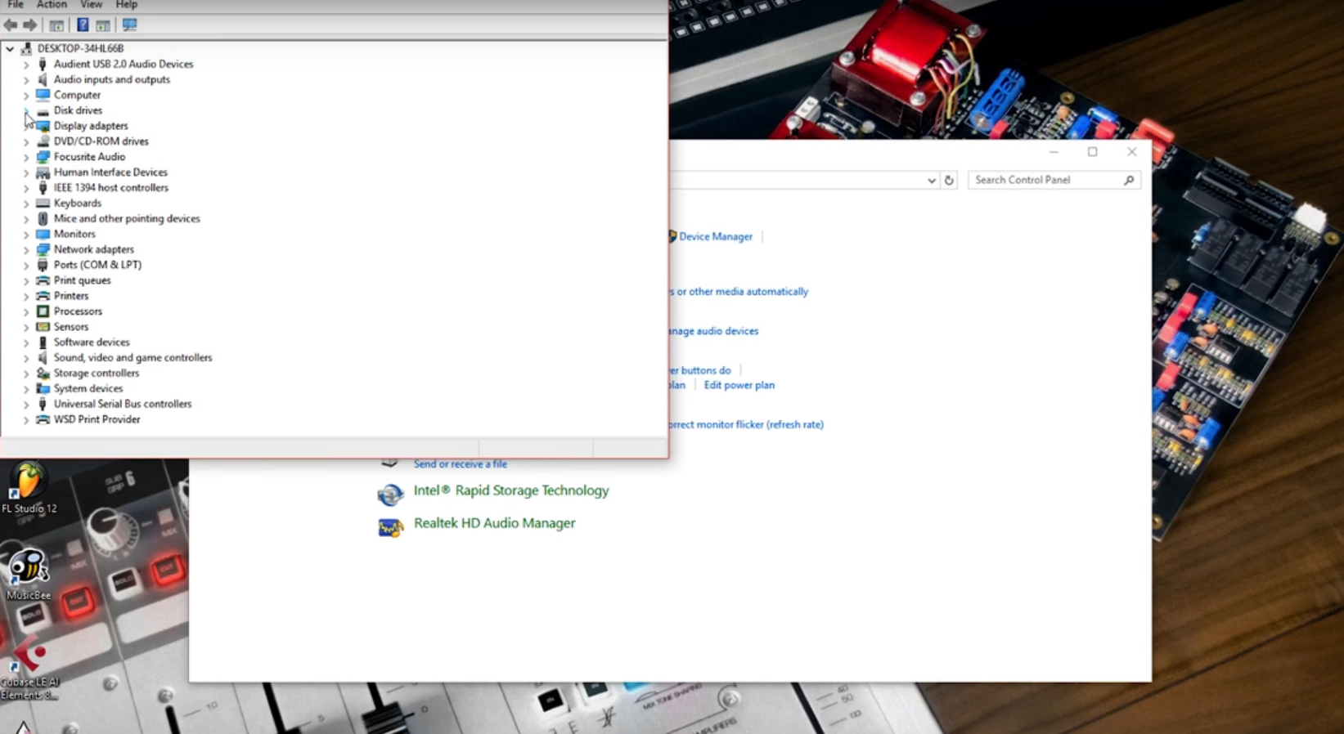Expand IEEE 1394 host controllers
Image resolution: width=1344 pixels, height=734 pixels.
(x=25, y=188)
